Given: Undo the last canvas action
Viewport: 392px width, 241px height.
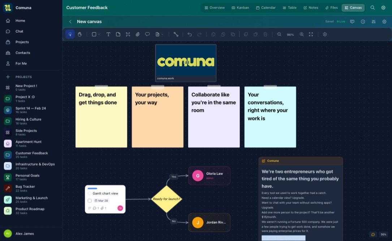Looking at the screenshot, I should point(190,35).
